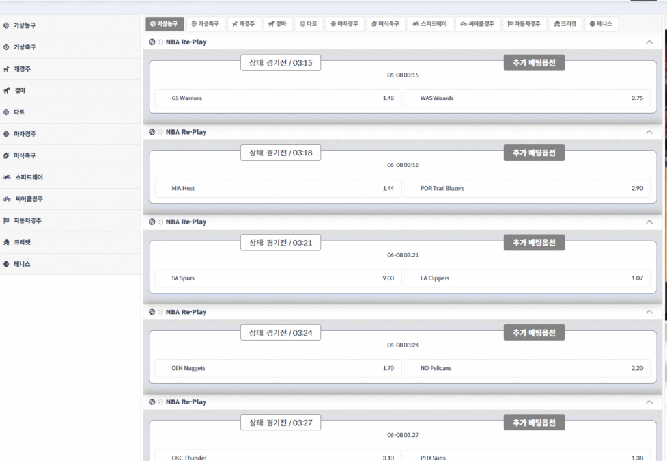Viewport: 667px width, 461px height.
Task: Pick POR Trail Blazers at odds 2.90
Action: (x=528, y=188)
